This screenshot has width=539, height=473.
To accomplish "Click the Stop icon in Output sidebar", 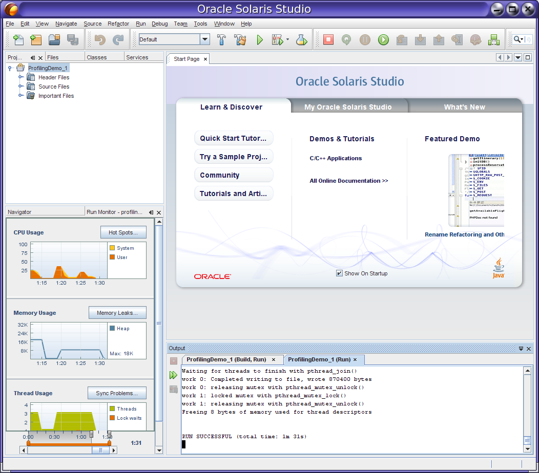I will coord(174,361).
